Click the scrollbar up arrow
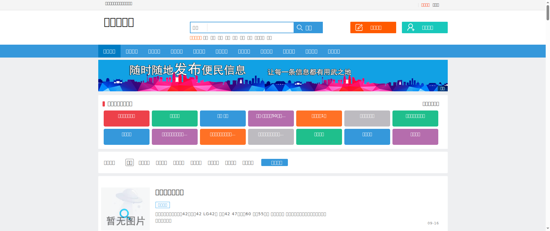This screenshot has height=231, width=550. click(548, 2)
